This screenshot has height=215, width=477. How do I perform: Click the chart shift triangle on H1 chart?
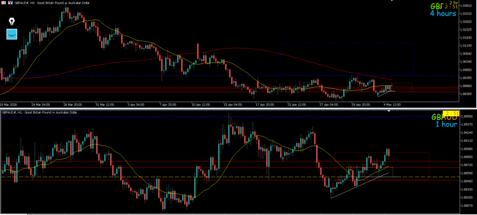point(389,111)
